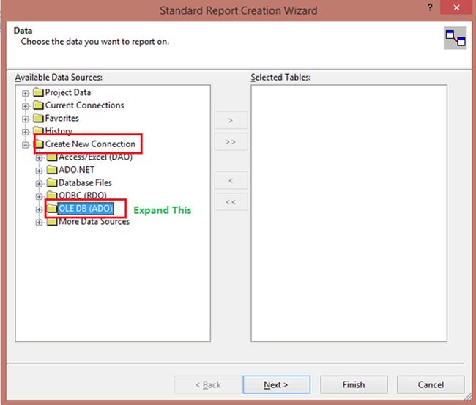Image resolution: width=476 pixels, height=405 pixels.
Task: Expand the Current Connections node
Action: tap(25, 106)
